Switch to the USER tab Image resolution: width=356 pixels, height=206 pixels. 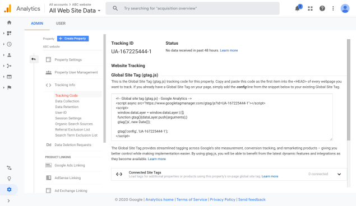[x=61, y=24]
